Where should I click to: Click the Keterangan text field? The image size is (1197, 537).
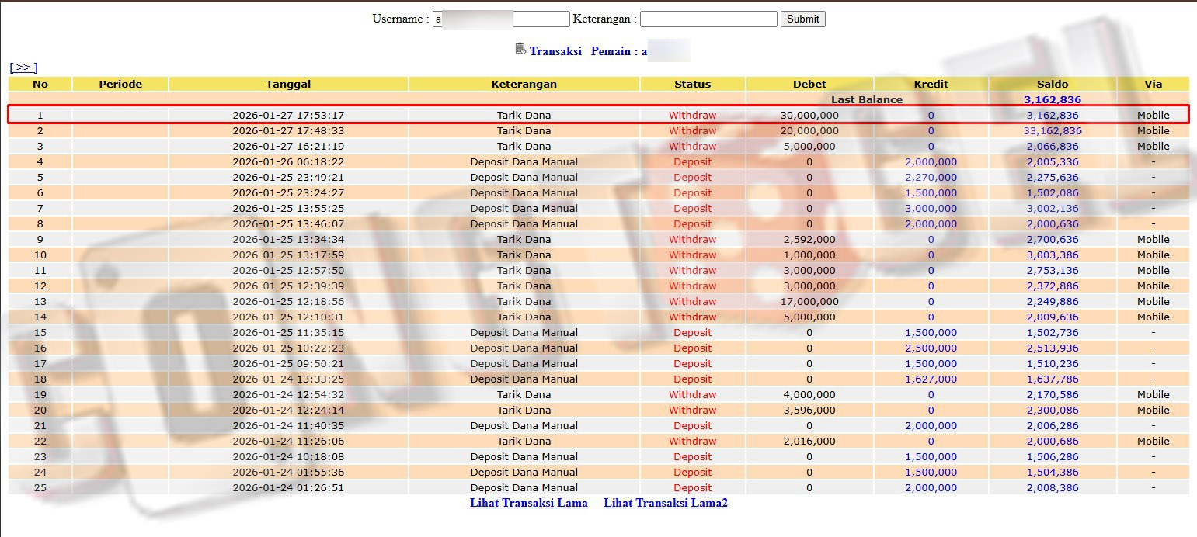click(708, 19)
